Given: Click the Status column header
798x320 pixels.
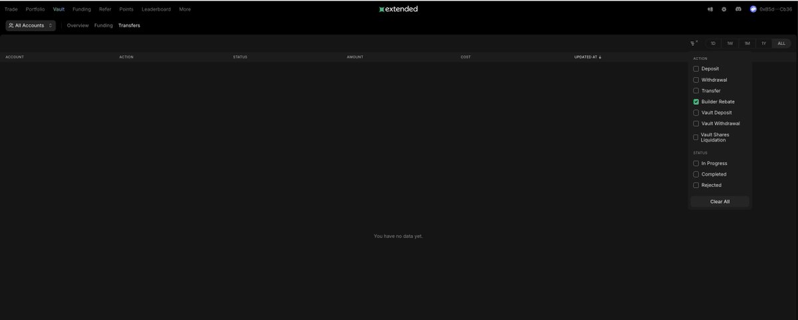Looking at the screenshot, I should [x=240, y=57].
